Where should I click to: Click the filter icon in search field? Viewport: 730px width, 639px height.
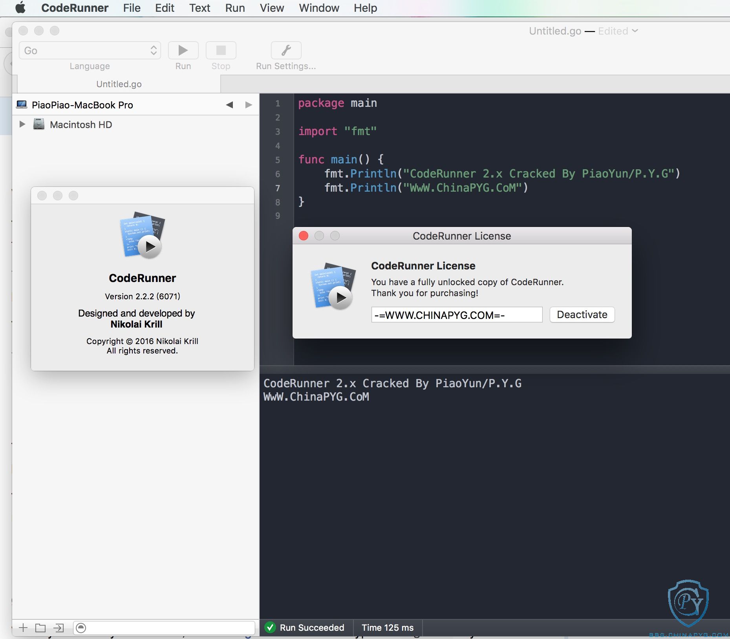(81, 628)
